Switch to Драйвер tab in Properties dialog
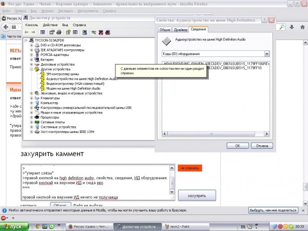308x231 pixels. point(181,30)
